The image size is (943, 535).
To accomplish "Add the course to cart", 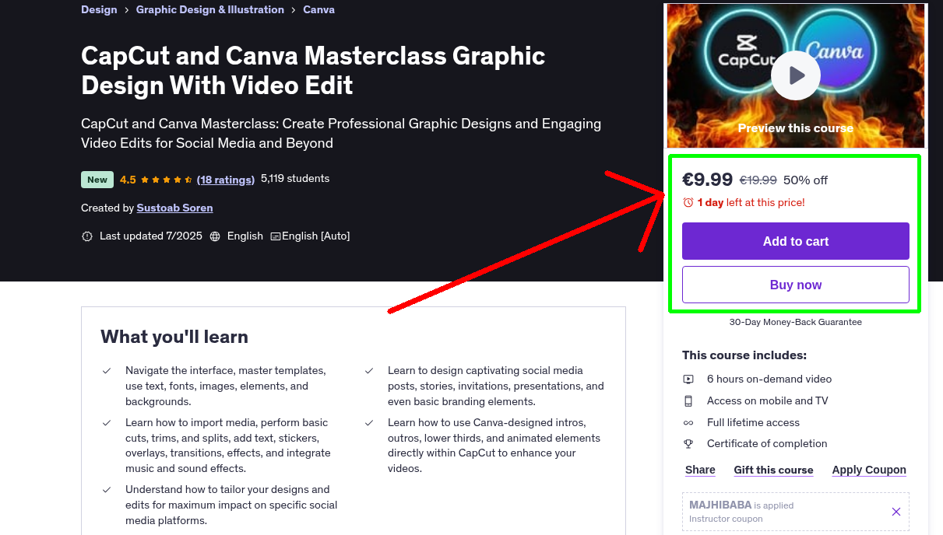I will click(x=796, y=241).
